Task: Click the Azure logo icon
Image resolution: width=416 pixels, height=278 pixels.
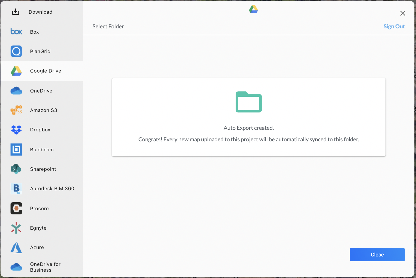Action: (16, 248)
